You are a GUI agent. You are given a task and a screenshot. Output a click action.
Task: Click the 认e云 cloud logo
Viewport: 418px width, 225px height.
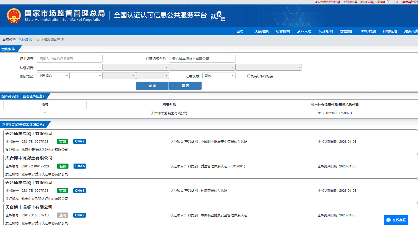point(218,17)
